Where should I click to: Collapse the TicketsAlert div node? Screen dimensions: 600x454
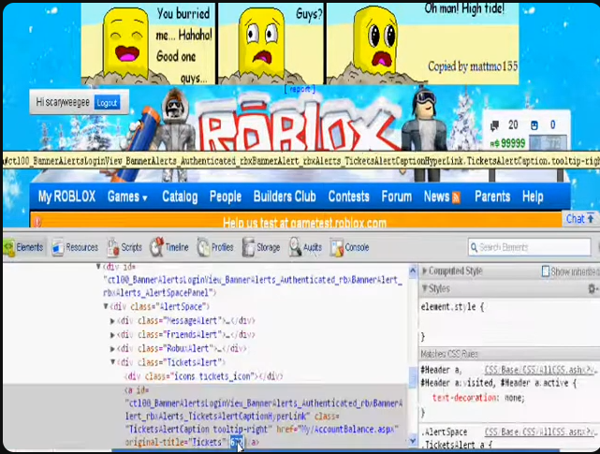(113, 362)
